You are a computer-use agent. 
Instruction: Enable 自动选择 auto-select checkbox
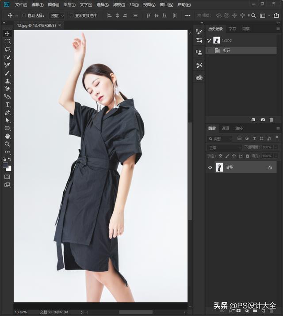coord(24,15)
